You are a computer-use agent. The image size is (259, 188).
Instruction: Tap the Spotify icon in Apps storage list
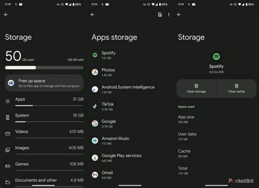tap(95, 55)
